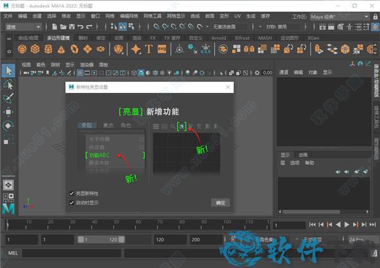Click frame 60 on the time slider
Image resolution: width=380 pixels, height=268 pixels.
[x=136, y=225]
